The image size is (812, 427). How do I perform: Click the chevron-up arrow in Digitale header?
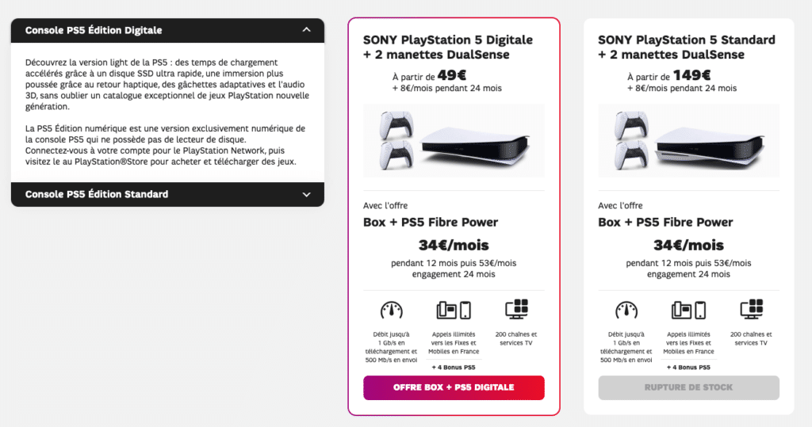coord(307,30)
